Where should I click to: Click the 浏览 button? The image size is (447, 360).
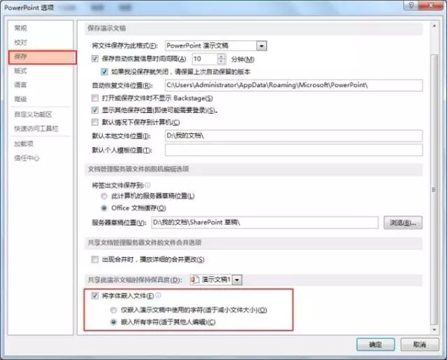403,222
